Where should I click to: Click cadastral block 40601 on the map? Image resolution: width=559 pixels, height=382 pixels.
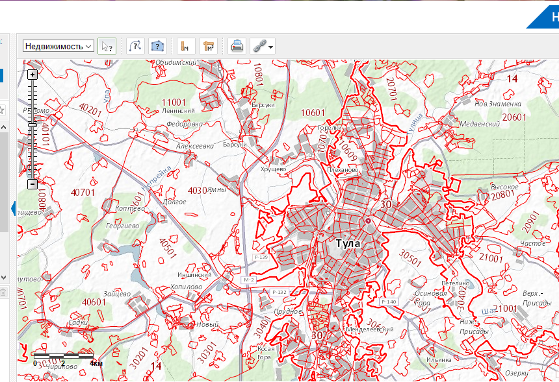94,302
